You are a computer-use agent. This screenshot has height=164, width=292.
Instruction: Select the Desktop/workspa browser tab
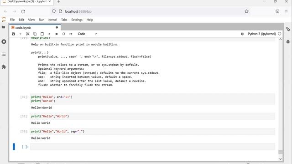tap(27, 2)
